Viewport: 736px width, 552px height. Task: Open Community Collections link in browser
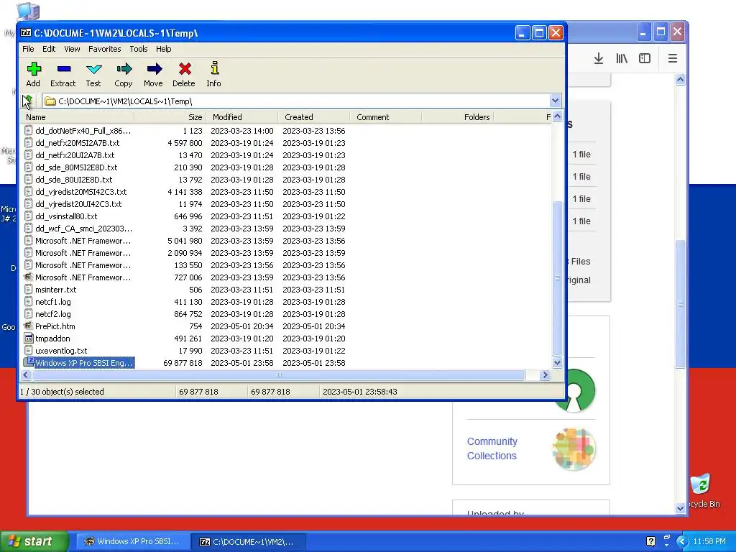[492, 448]
